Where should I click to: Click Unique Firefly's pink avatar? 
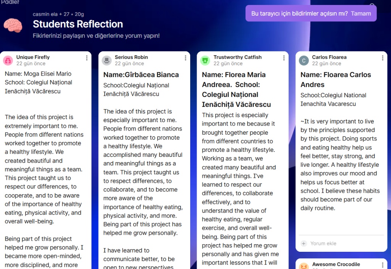click(8, 60)
